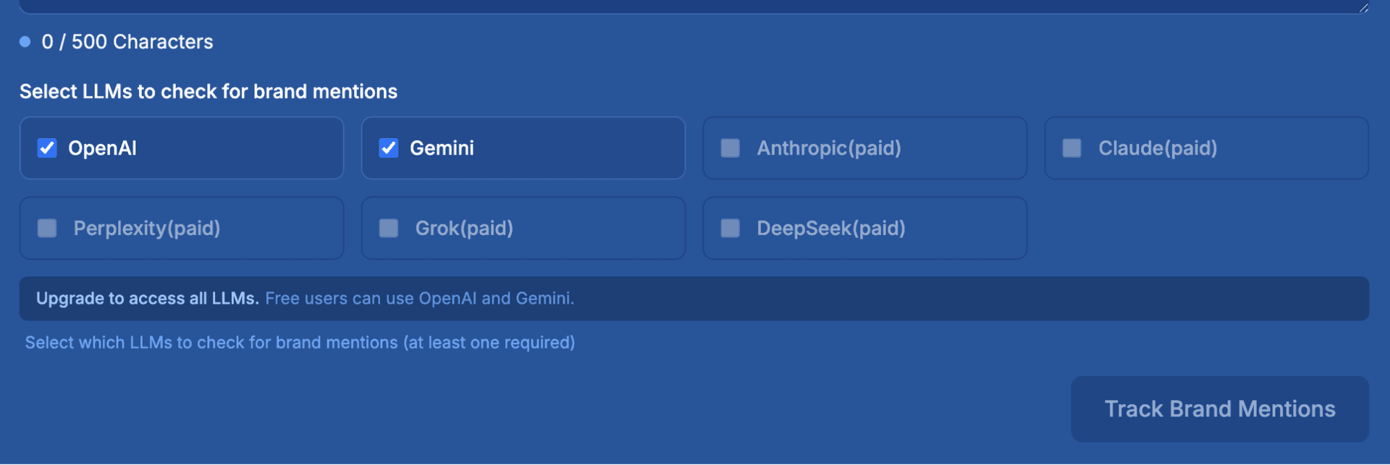
Task: Click the 'Upgrade to access all LLMs' text
Action: pos(148,299)
